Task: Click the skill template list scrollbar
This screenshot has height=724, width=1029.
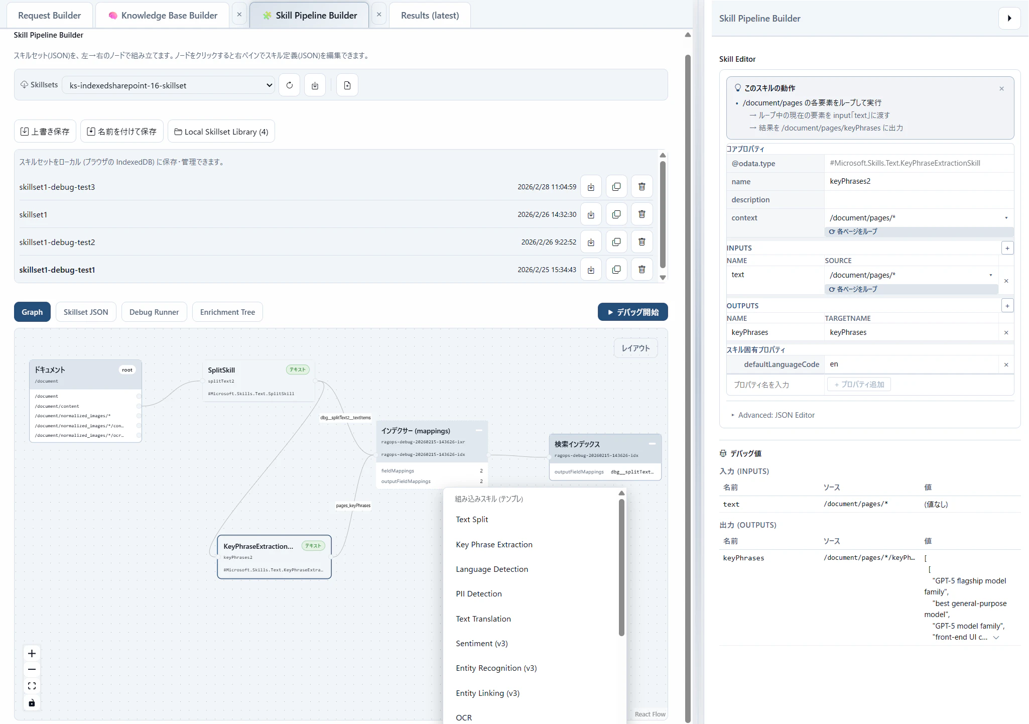Action: [x=621, y=567]
